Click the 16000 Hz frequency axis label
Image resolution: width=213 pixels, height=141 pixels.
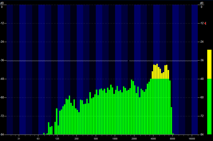click(192, 139)
